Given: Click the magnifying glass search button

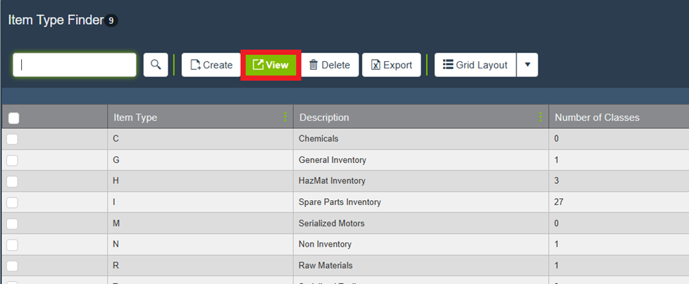Looking at the screenshot, I should click(156, 65).
